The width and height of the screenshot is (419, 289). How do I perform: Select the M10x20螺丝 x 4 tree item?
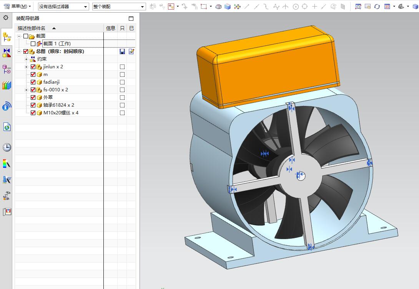61,113
